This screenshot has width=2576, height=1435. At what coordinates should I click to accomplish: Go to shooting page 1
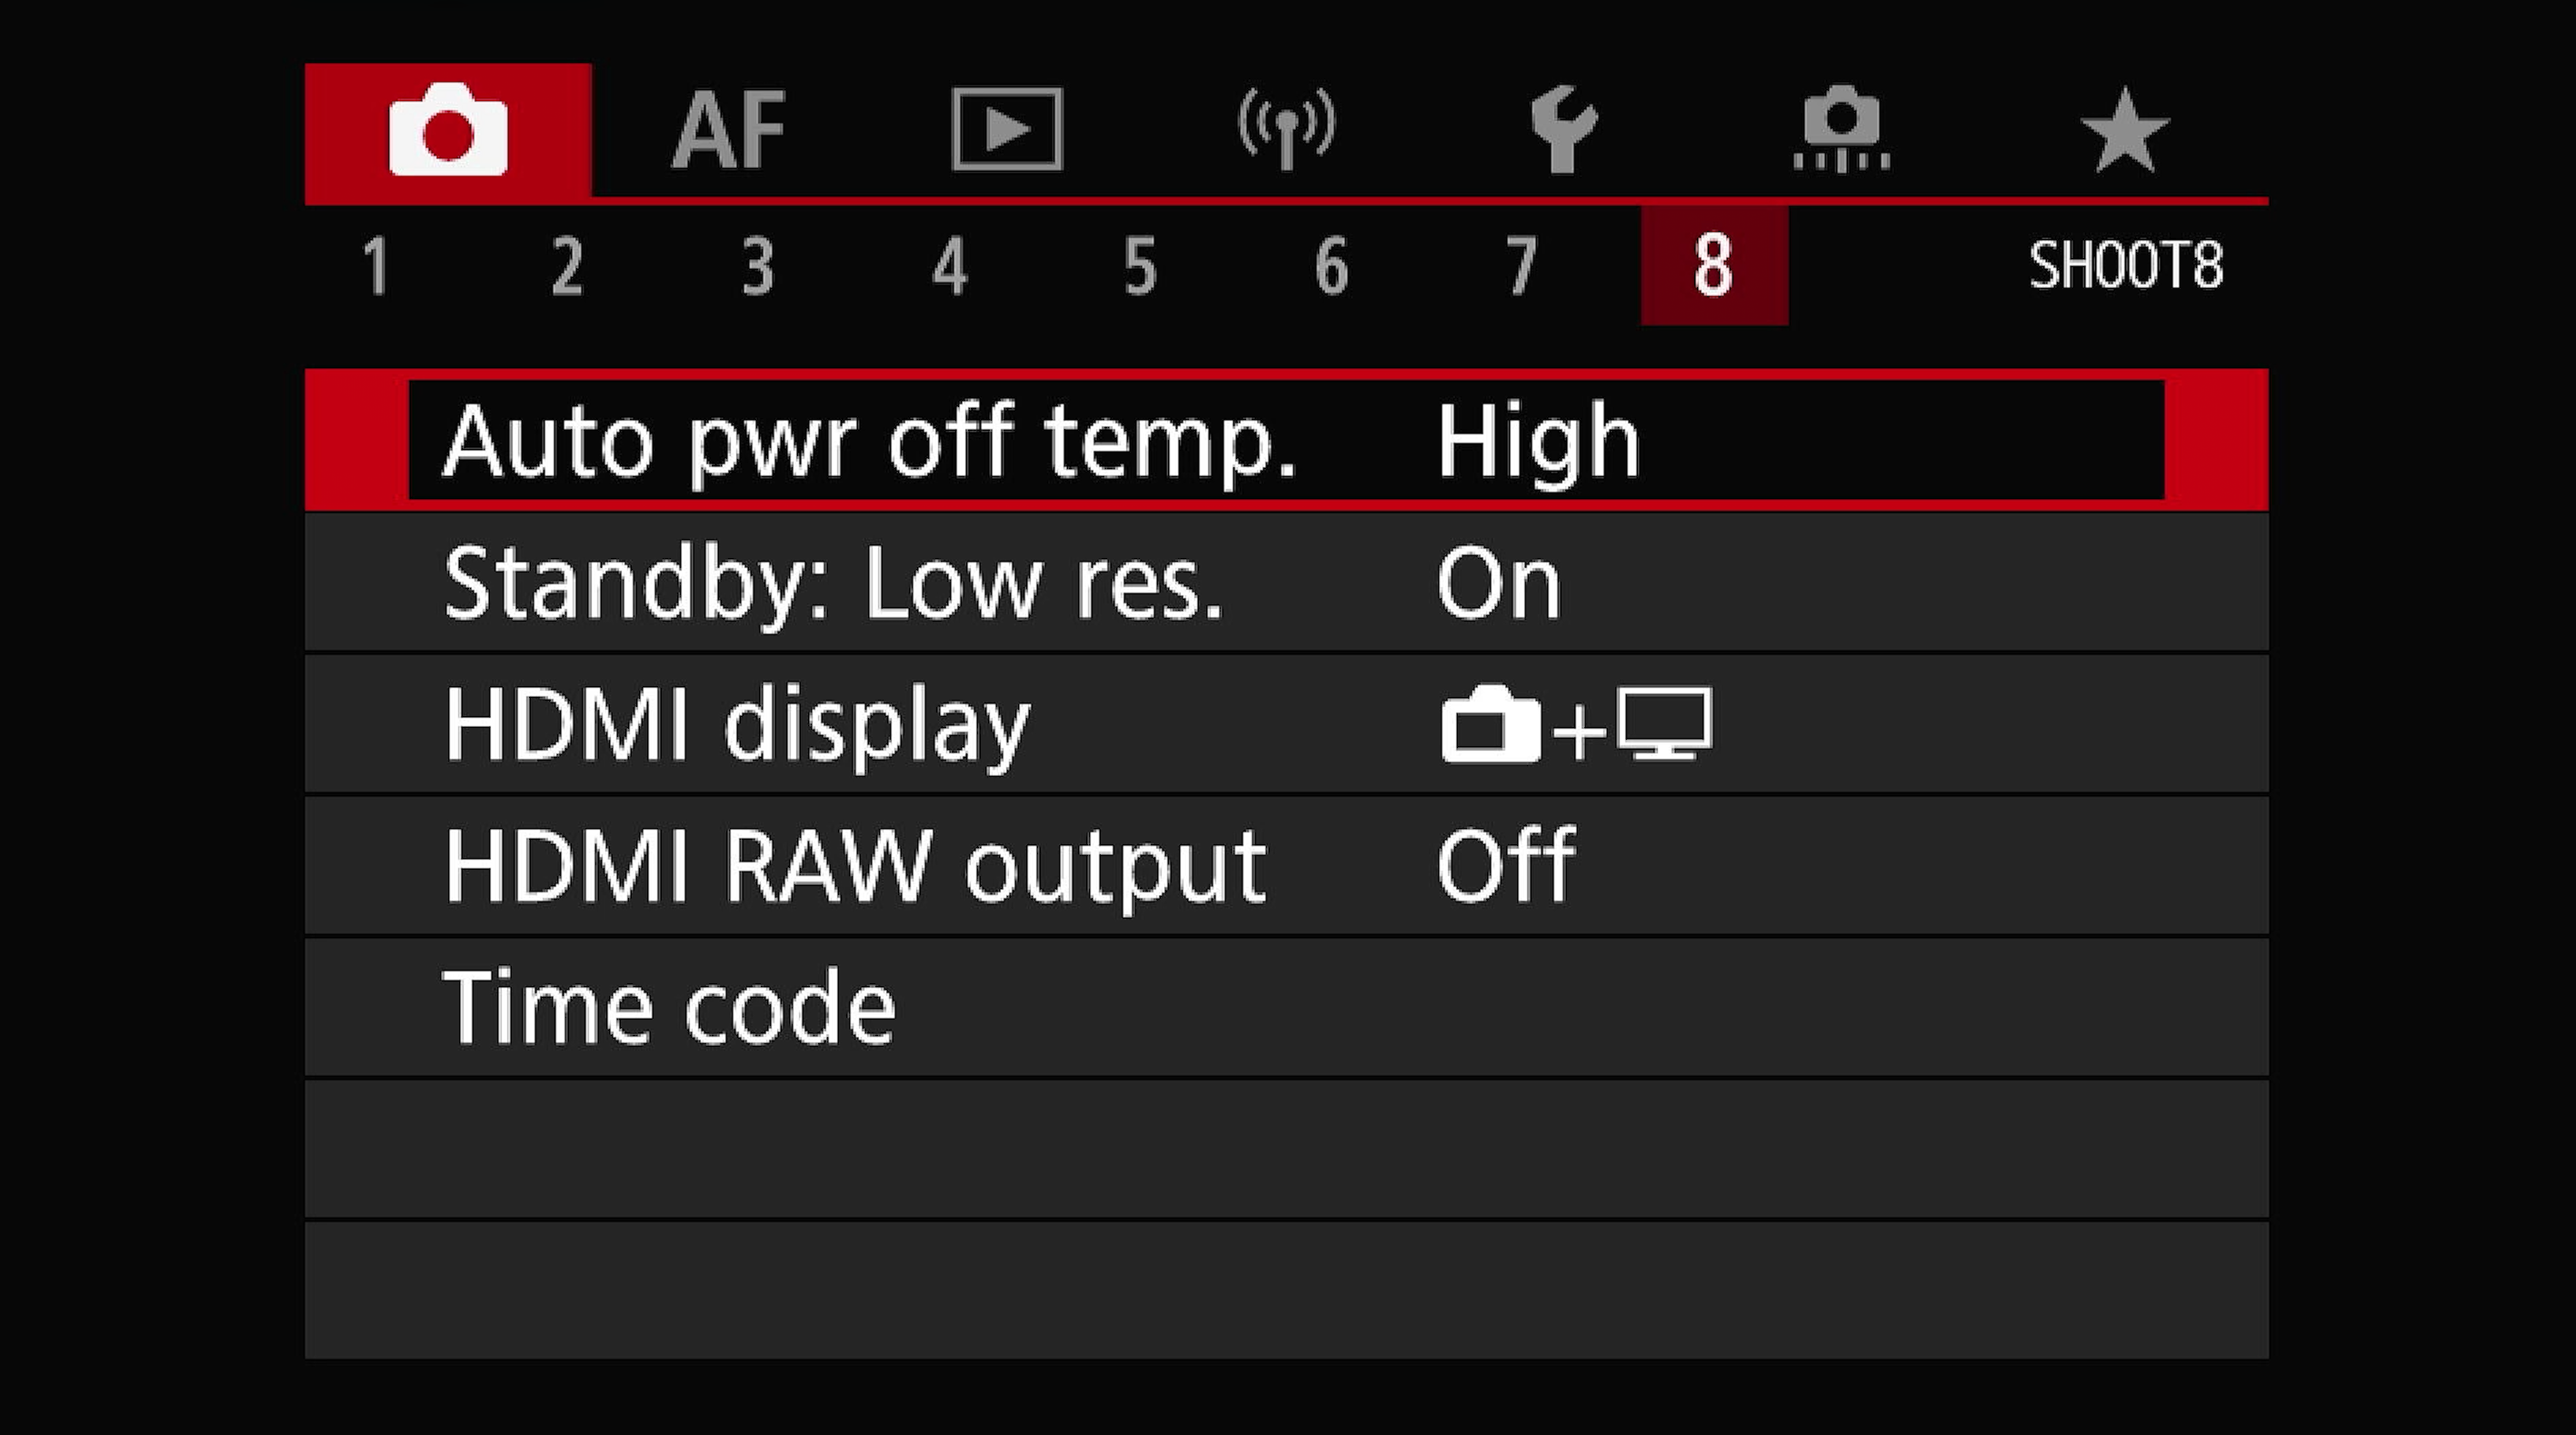[x=376, y=267]
